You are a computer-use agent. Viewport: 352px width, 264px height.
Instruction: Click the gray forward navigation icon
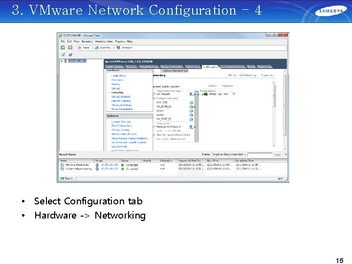70,47
